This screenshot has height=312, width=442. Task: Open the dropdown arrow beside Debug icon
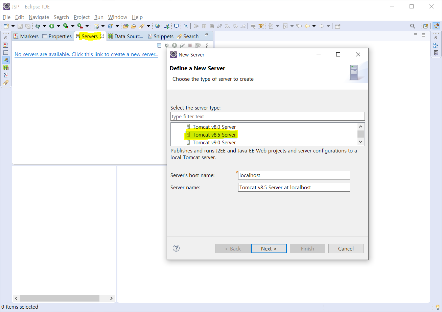[44, 26]
